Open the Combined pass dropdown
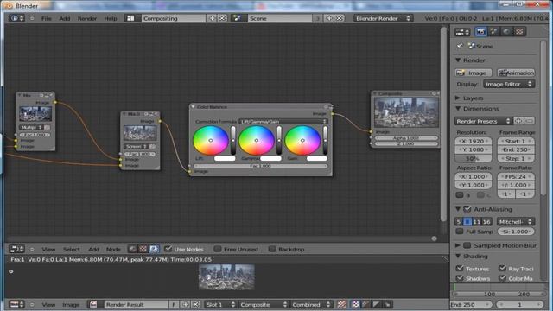Viewport: 553px width, 311px height. coord(311,304)
